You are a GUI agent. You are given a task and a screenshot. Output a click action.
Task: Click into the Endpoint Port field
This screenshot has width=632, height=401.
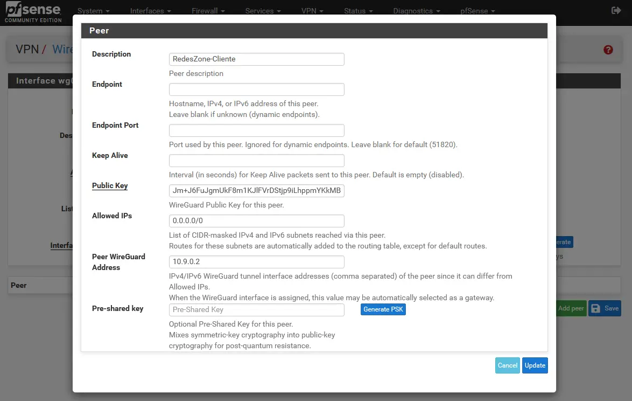pos(256,130)
